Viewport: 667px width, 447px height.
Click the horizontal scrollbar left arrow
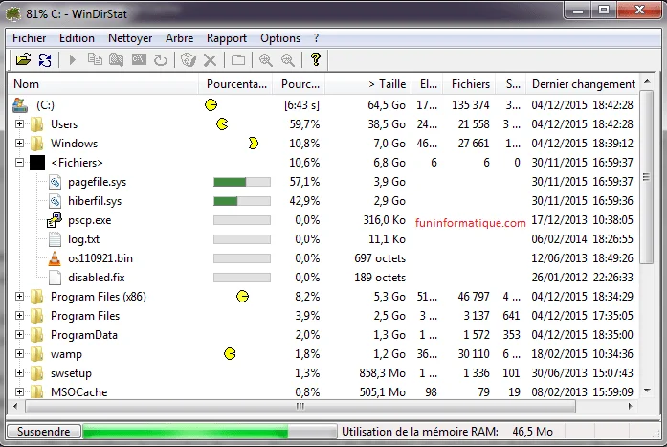pos(15,406)
